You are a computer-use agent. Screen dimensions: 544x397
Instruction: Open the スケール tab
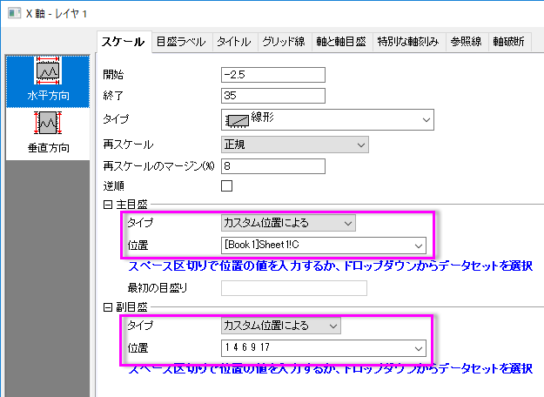click(x=124, y=42)
